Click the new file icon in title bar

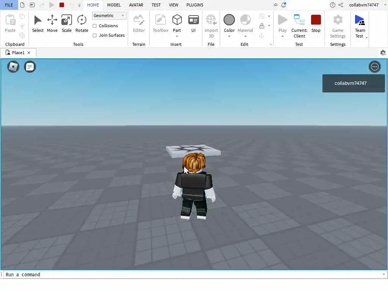pos(22,5)
